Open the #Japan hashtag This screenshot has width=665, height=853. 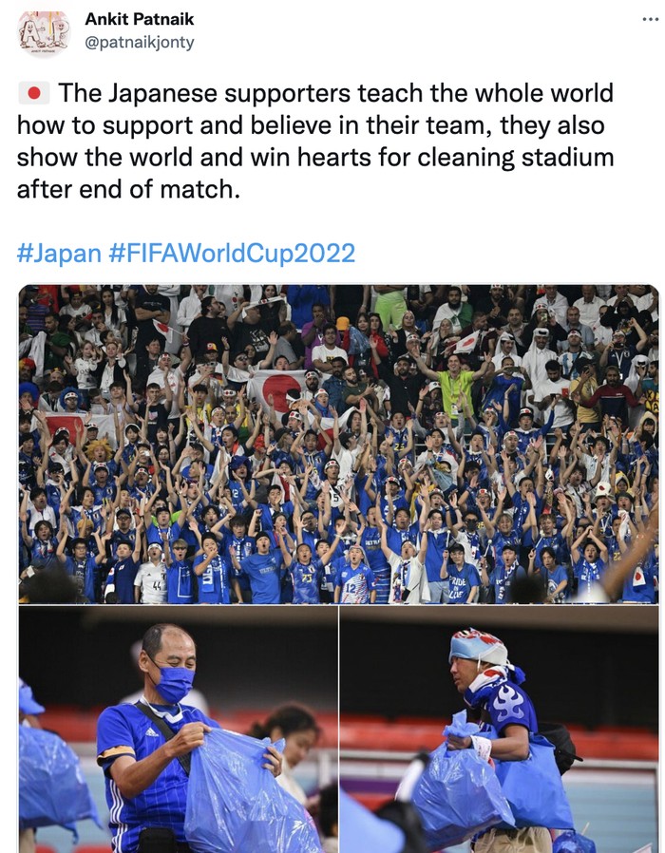[59, 253]
